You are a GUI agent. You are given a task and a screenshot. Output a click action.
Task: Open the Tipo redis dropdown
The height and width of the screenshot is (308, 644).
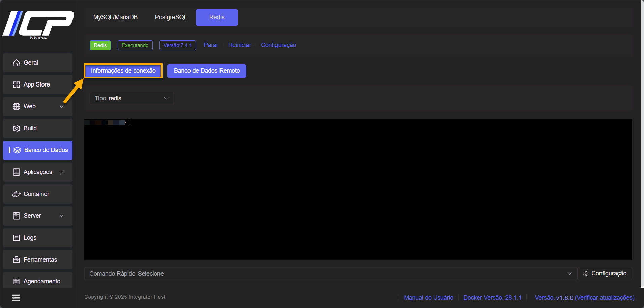pos(131,98)
